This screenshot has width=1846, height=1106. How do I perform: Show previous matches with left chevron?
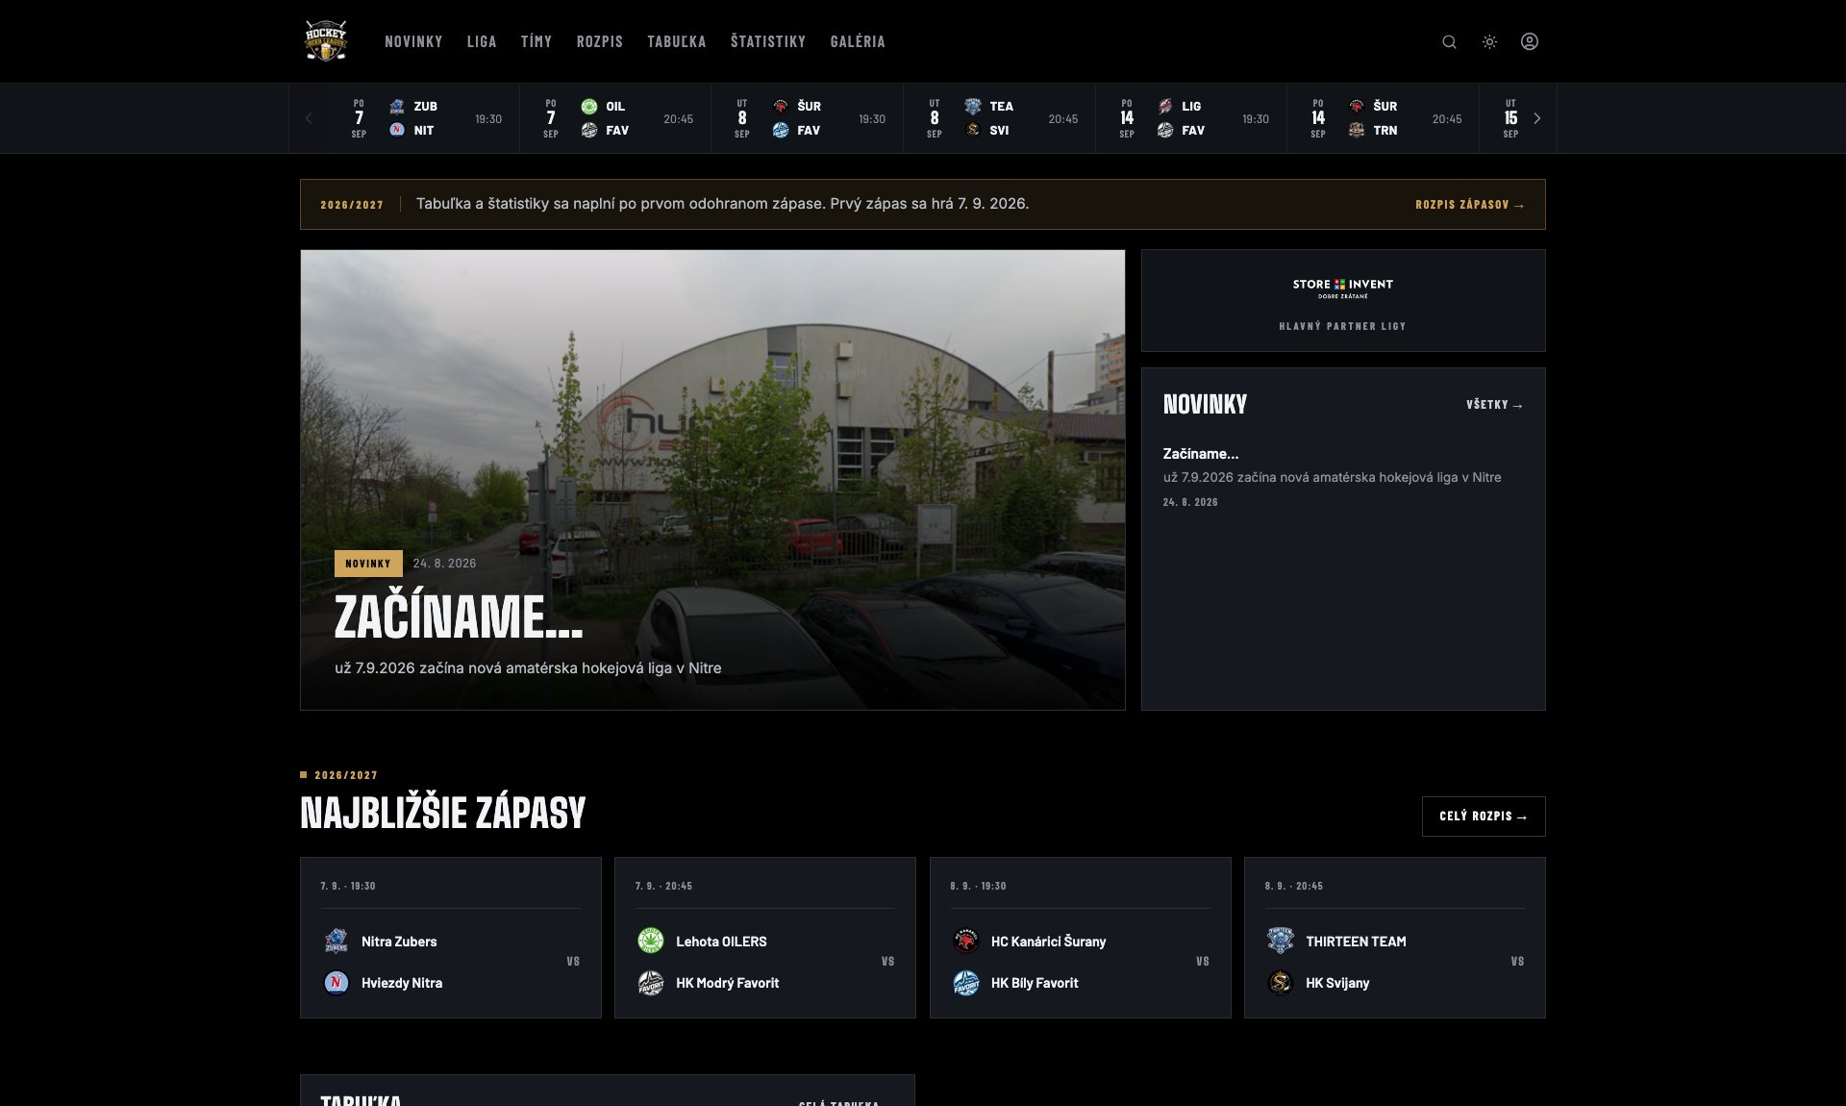click(x=309, y=118)
